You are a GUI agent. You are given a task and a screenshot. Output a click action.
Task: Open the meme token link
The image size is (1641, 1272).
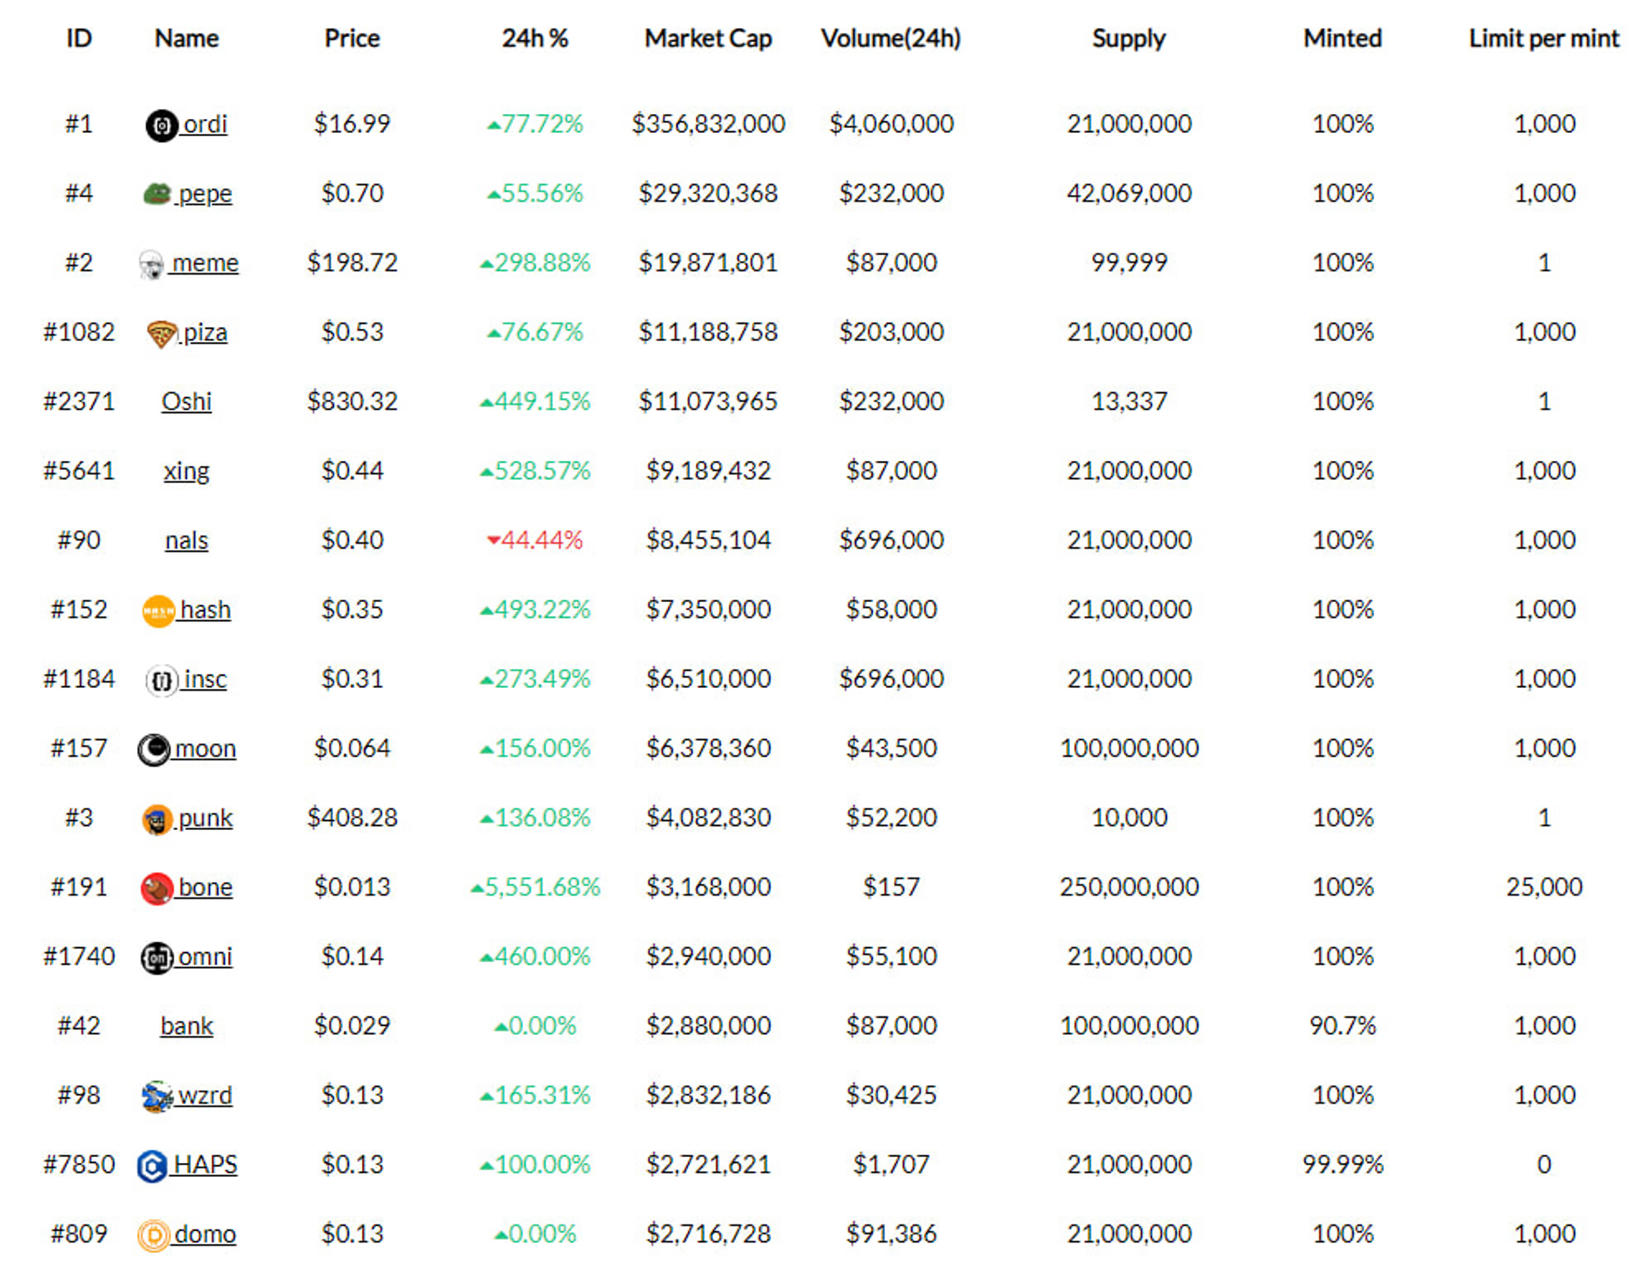[205, 263]
